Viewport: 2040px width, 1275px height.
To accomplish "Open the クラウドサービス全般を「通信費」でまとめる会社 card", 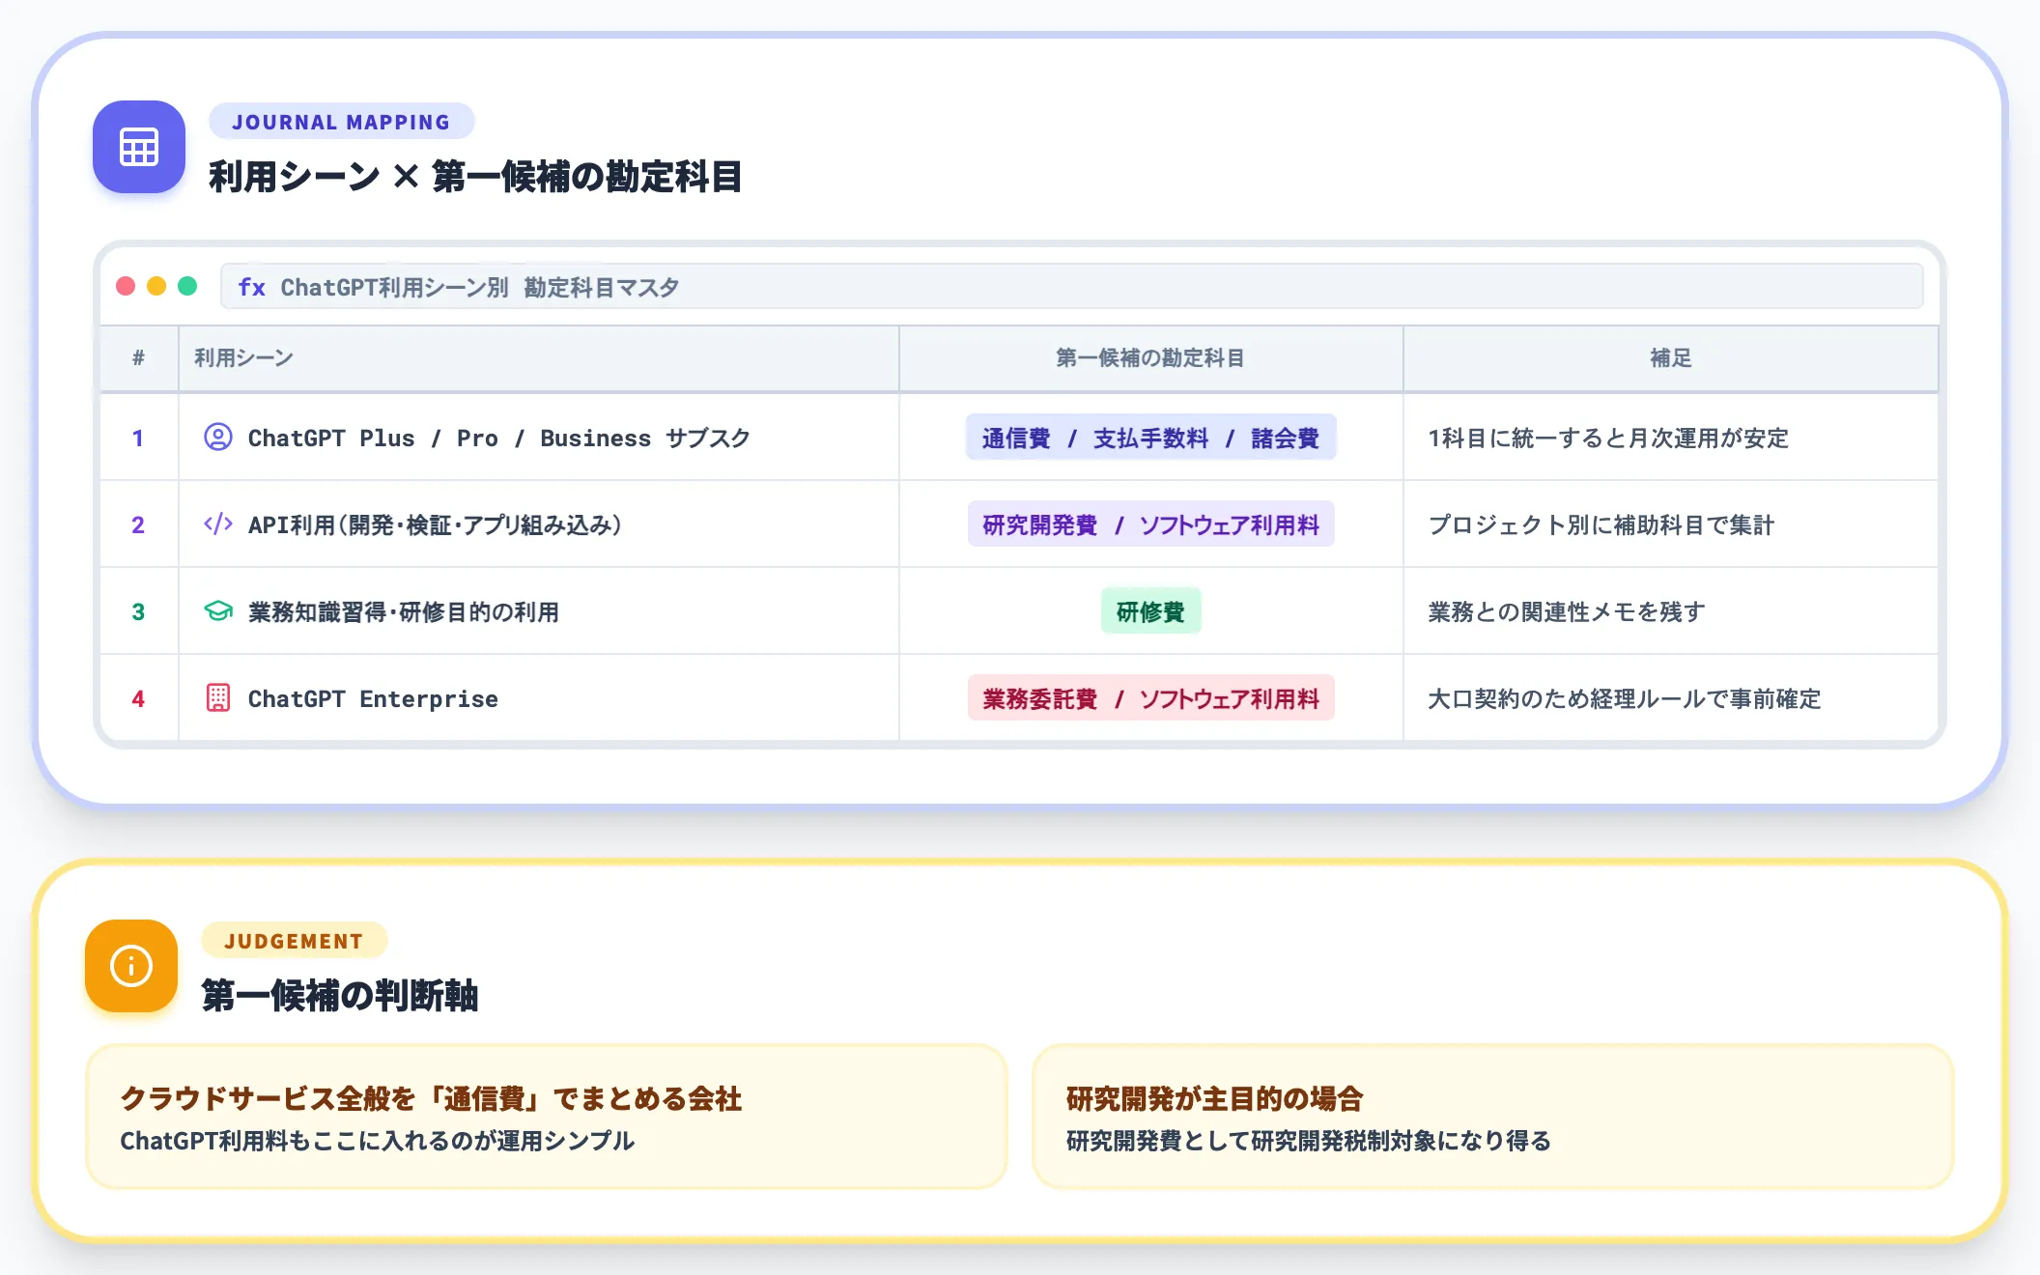I will 547,1117.
